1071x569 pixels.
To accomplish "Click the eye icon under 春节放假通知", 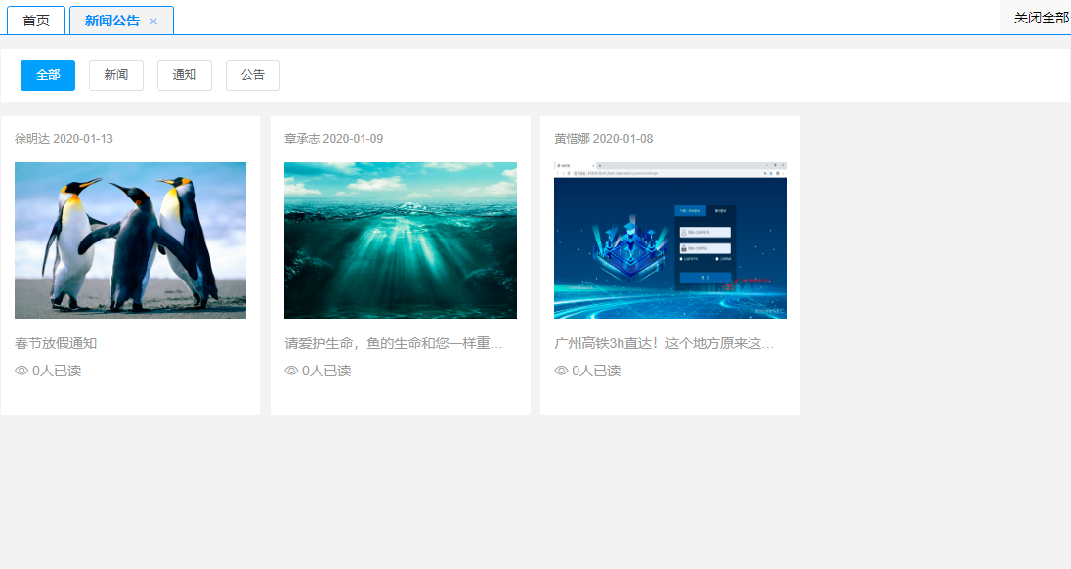I will click(21, 371).
